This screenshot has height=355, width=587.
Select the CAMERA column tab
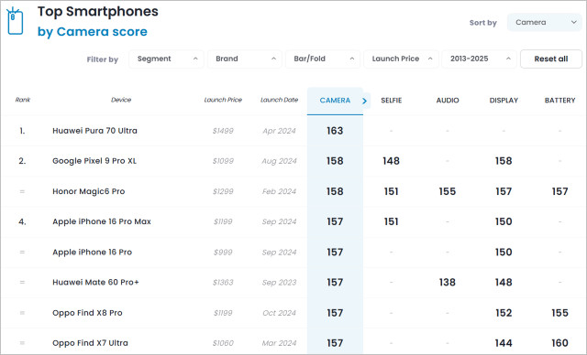[335, 101]
